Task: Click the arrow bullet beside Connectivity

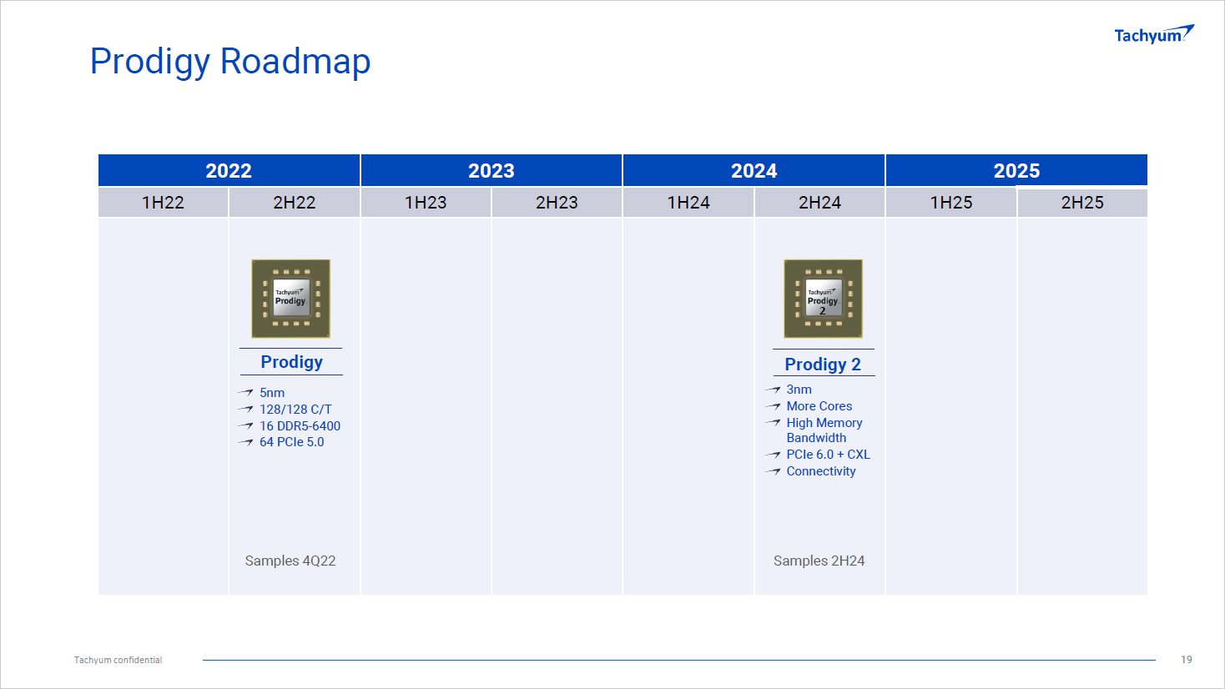Action: (773, 471)
